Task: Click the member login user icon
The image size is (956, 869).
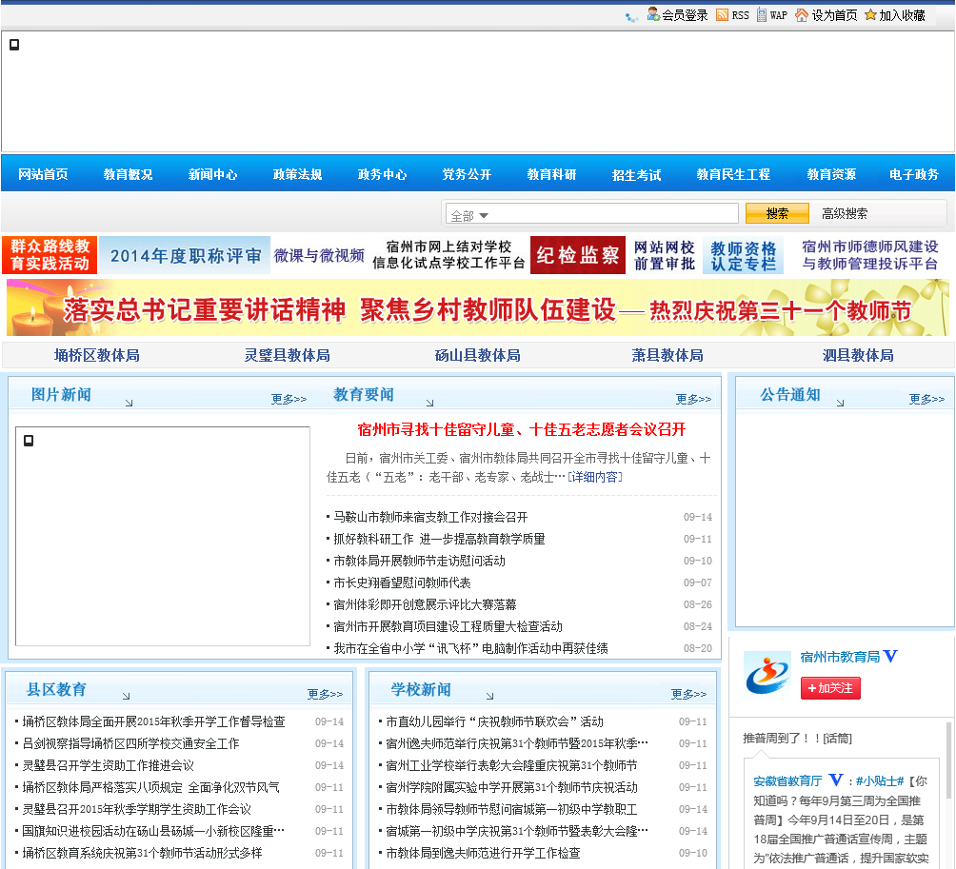Action: (x=653, y=14)
